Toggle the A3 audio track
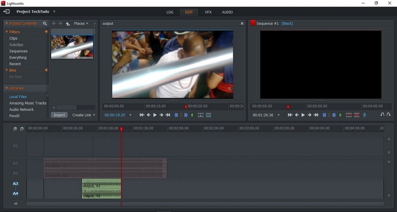Screen dimensions: 397x212 click(x=15, y=183)
